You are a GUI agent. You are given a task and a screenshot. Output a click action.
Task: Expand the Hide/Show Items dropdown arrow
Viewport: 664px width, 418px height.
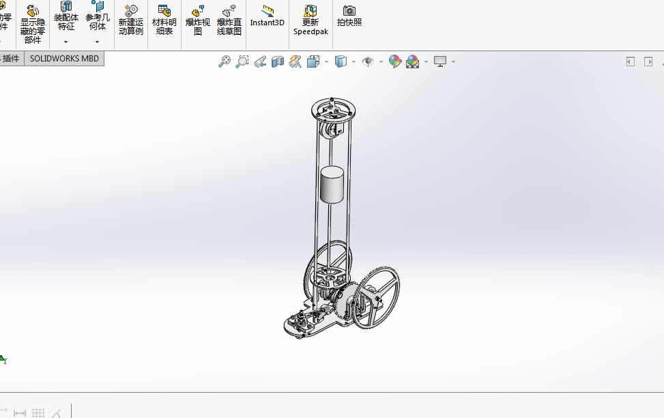[381, 62]
